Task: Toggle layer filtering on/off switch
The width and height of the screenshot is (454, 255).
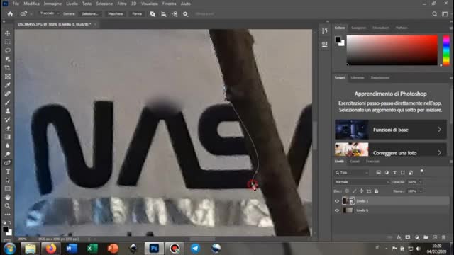Action: [422, 171]
